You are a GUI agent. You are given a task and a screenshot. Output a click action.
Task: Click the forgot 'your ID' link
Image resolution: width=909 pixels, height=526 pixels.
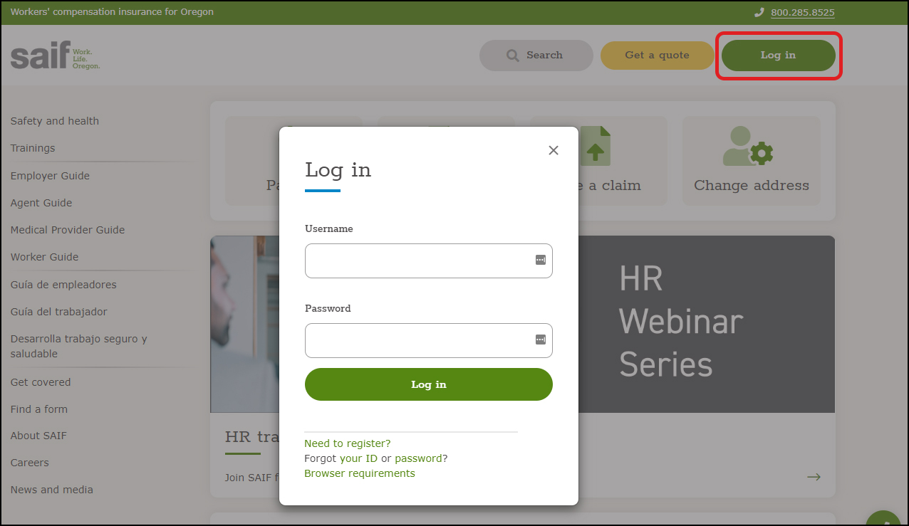[x=358, y=458]
